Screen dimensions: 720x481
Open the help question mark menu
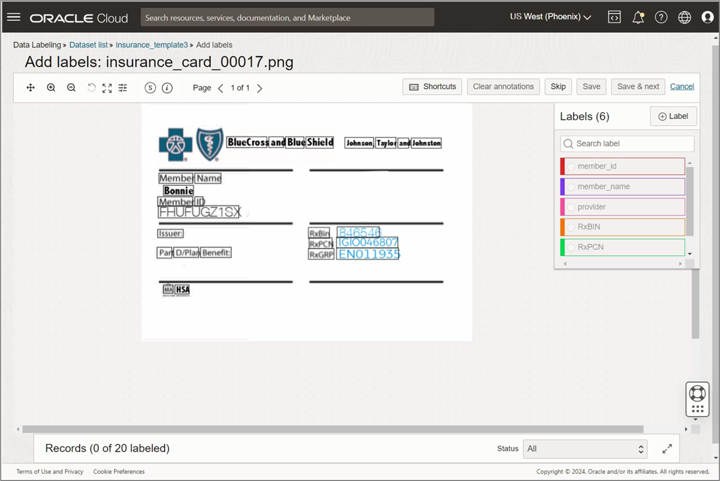(x=661, y=17)
